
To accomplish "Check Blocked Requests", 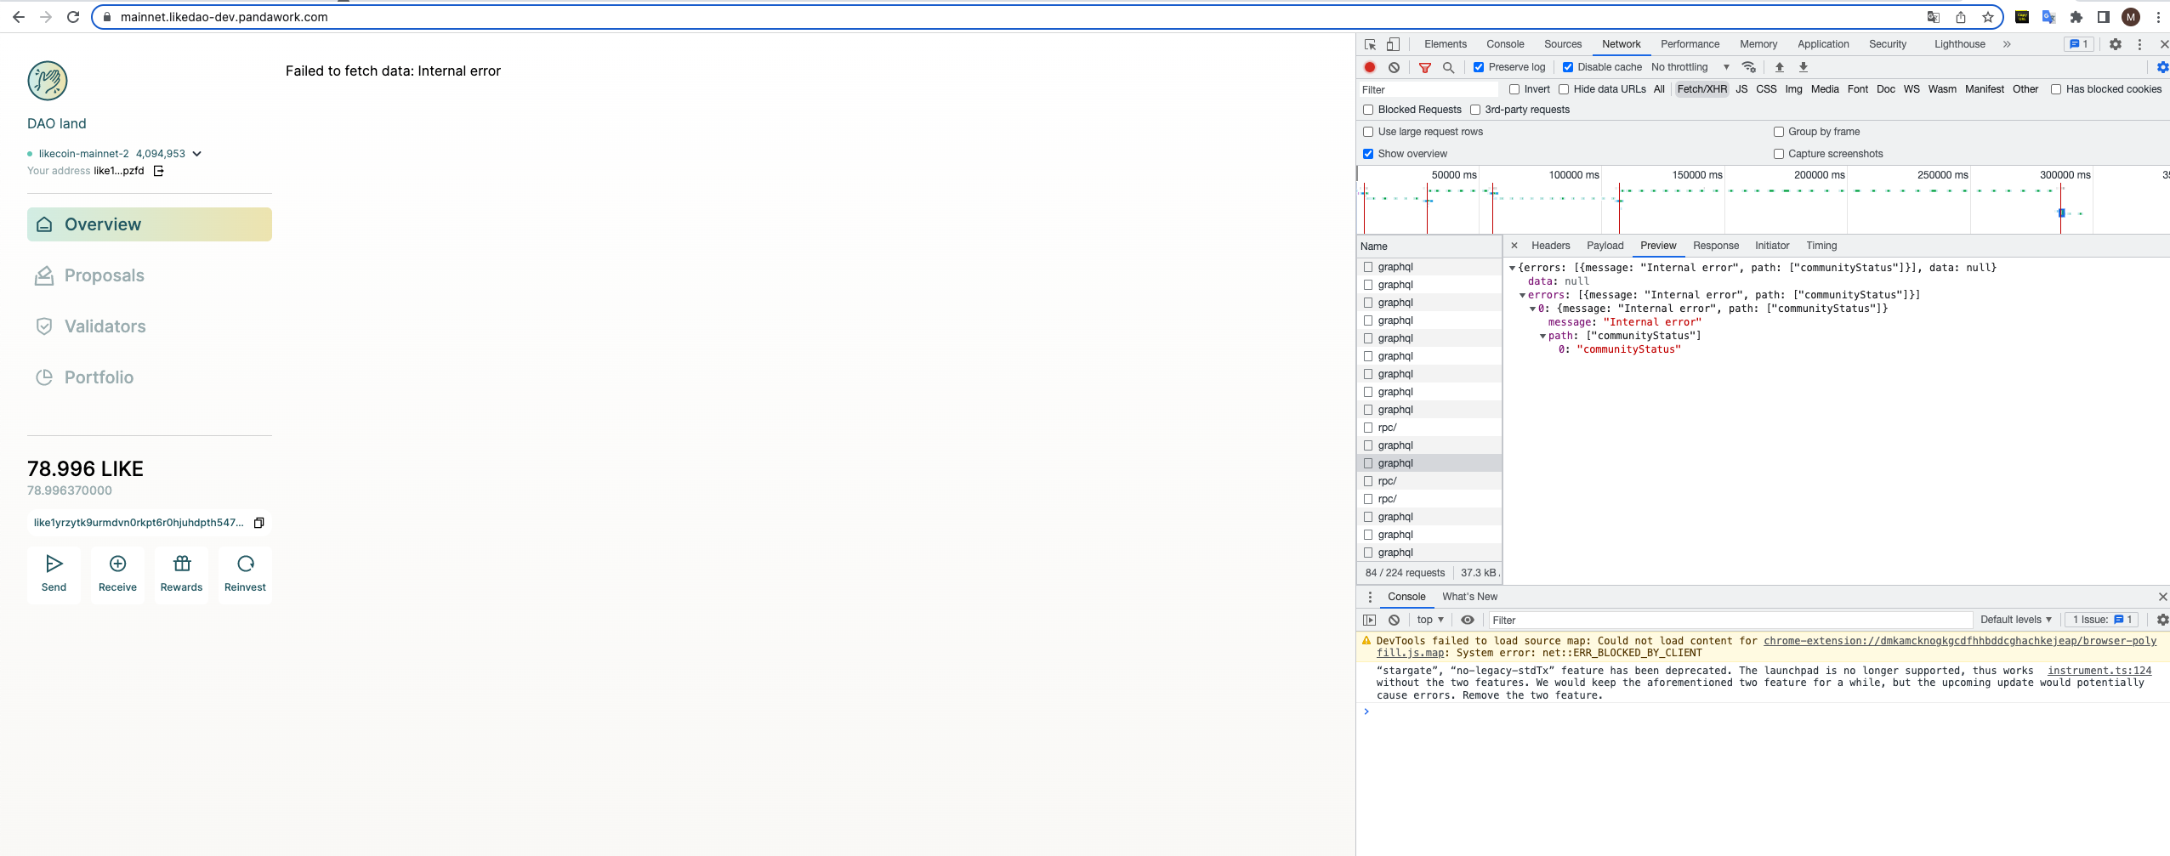I will point(1368,110).
